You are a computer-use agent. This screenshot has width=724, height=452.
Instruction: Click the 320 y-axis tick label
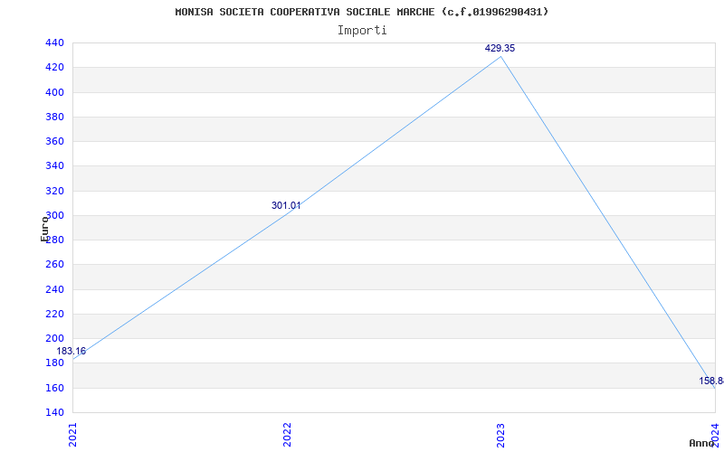click(54, 191)
